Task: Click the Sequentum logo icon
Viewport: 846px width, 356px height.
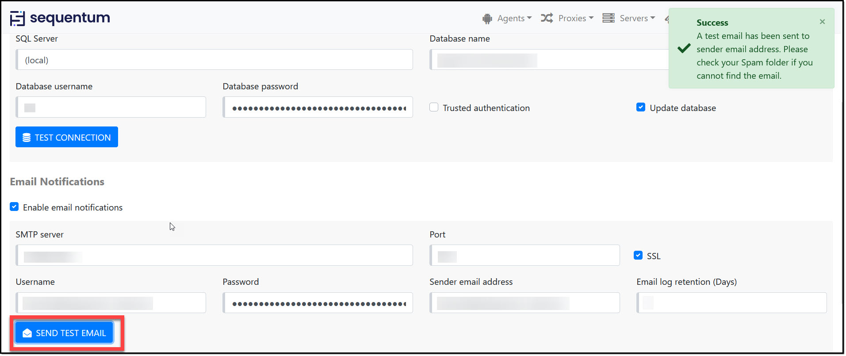Action: (x=17, y=18)
